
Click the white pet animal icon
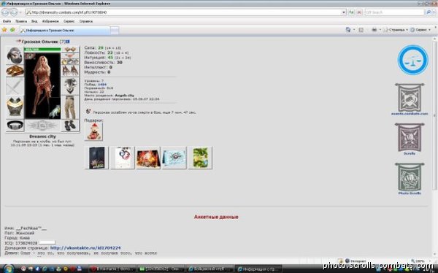[55, 112]
